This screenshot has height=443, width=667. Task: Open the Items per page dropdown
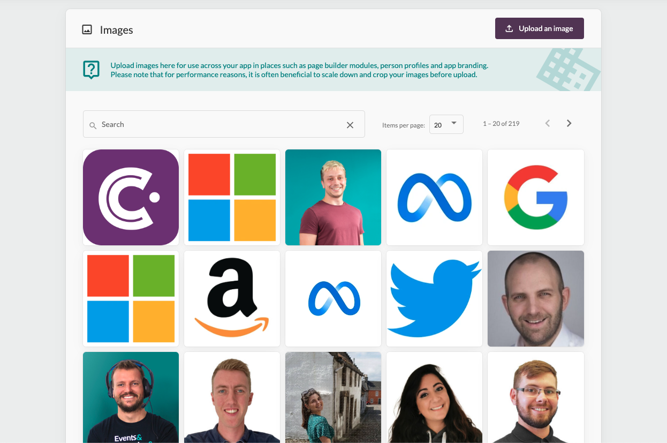click(446, 124)
